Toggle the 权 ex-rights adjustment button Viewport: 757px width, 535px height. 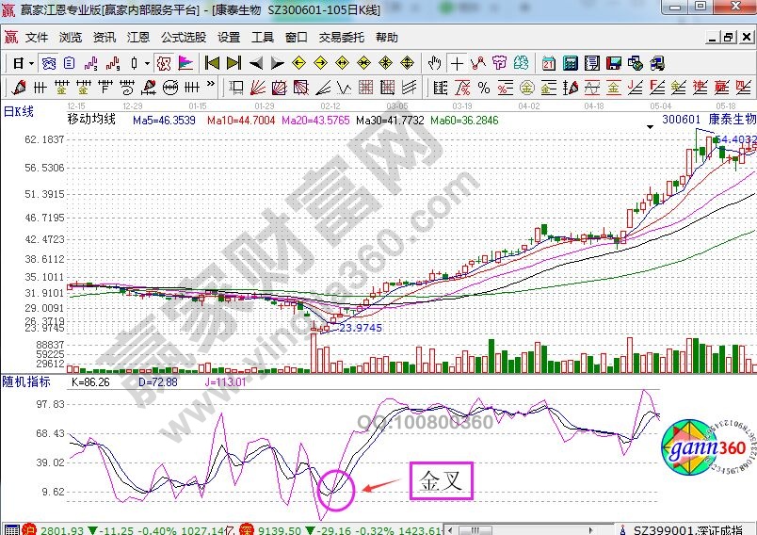tap(163, 63)
